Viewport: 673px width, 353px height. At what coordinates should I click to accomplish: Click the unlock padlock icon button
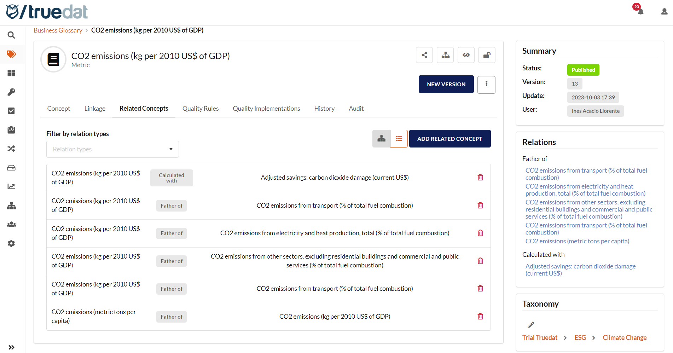[x=487, y=55]
